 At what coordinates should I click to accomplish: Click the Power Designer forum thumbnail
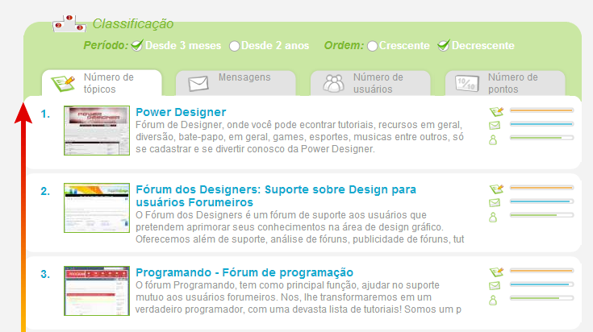click(97, 131)
